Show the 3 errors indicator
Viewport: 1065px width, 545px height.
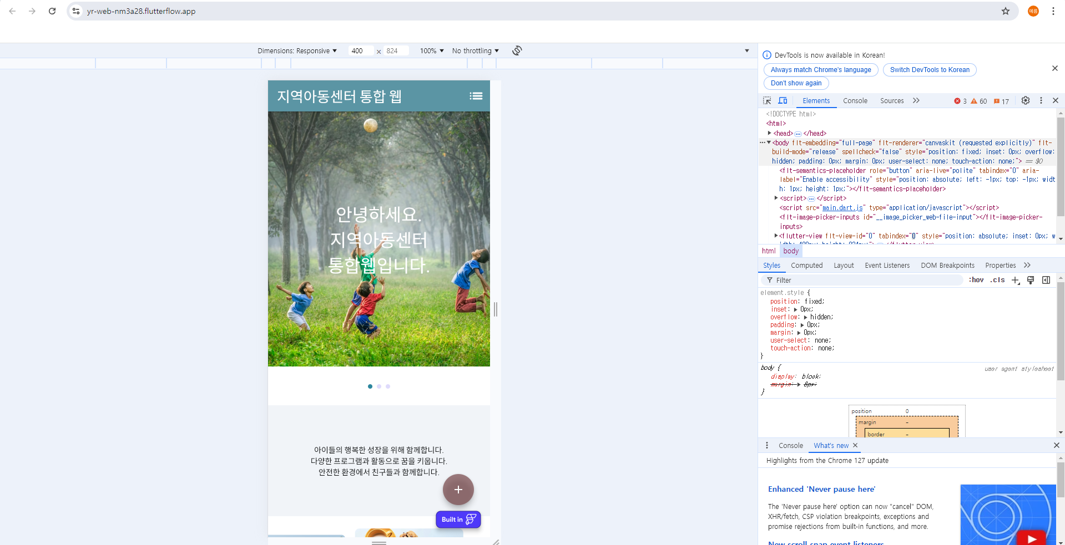[960, 101]
